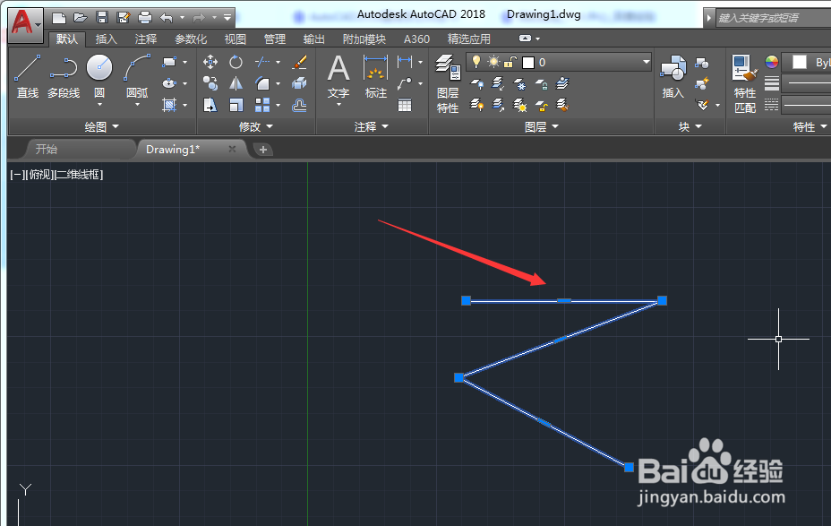Click layer 0 color swatch

(528, 63)
